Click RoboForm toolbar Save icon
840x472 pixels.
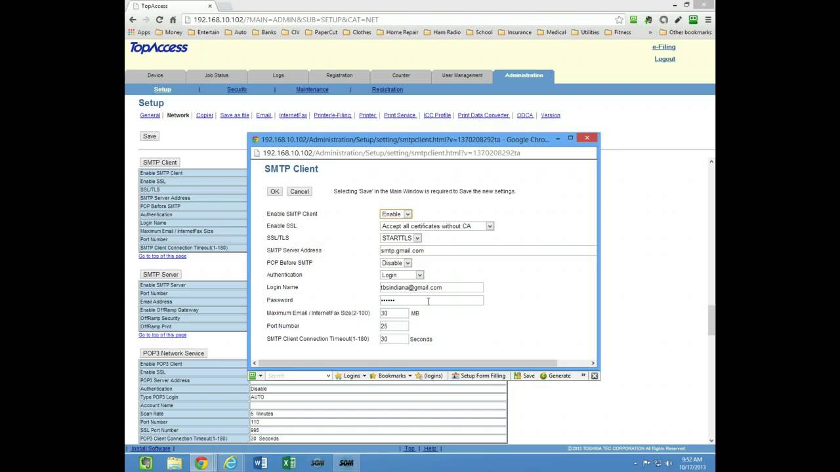[x=524, y=376]
